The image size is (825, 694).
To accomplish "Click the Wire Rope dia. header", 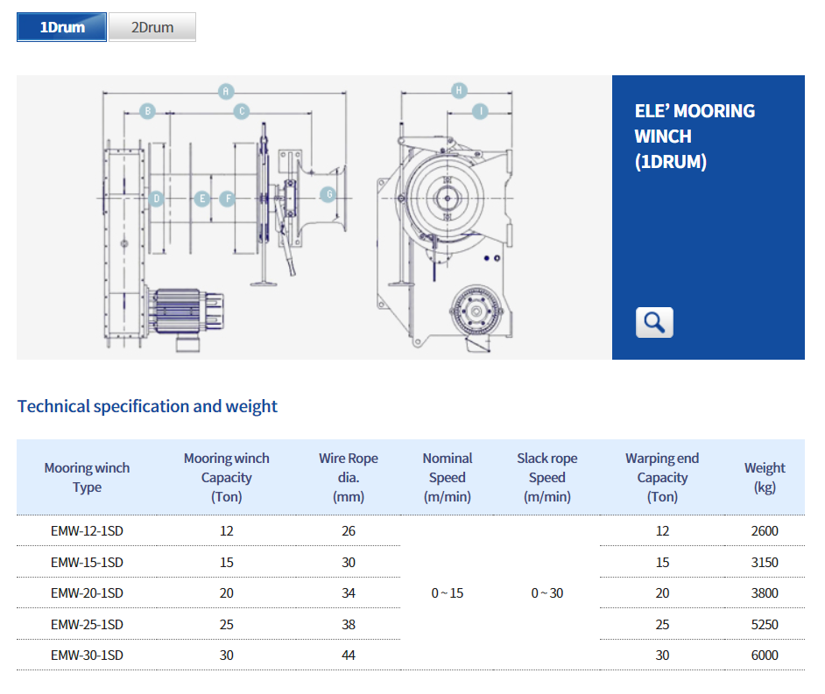I will click(349, 477).
